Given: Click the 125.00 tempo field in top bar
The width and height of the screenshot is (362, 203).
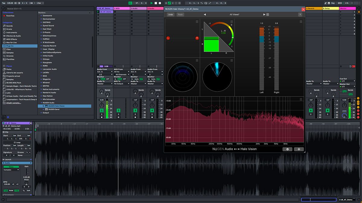Looking at the screenshot, I should [x=10, y=3].
